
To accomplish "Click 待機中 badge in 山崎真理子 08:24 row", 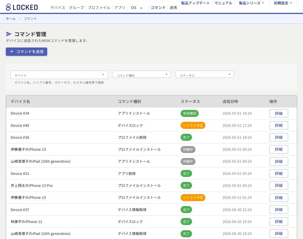I will click(x=188, y=161).
